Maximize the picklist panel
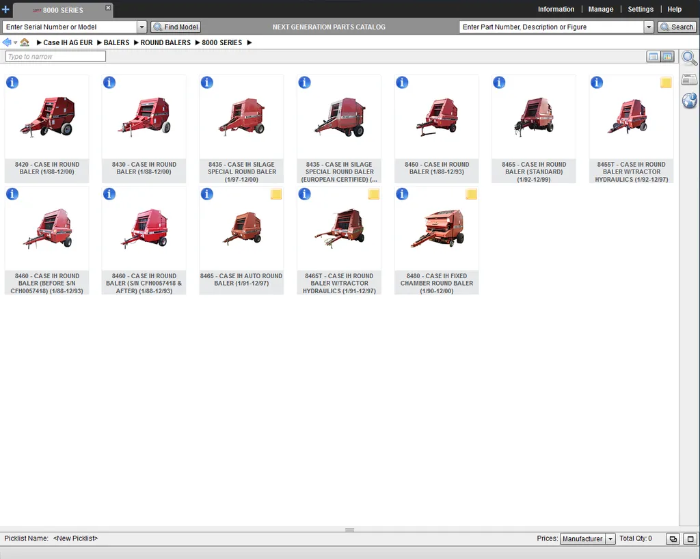The width and height of the screenshot is (700, 559). (690, 539)
